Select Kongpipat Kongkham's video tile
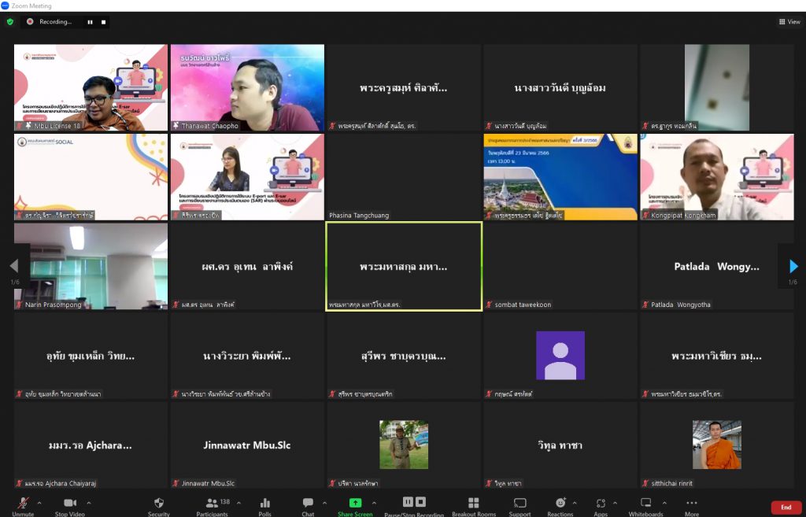This screenshot has height=517, width=806. (x=716, y=176)
